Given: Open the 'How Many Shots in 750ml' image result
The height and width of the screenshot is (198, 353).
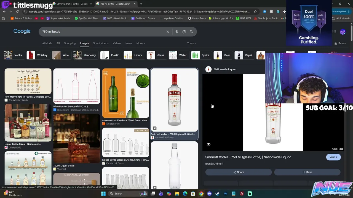Looking at the screenshot, I should [28, 81].
